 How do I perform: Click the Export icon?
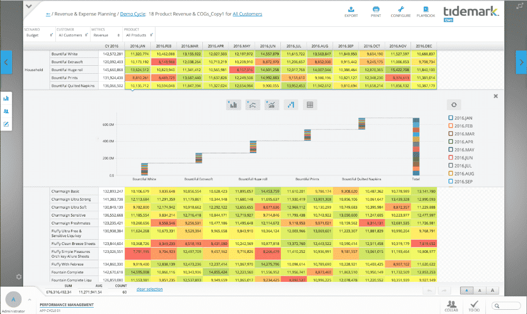point(352,11)
